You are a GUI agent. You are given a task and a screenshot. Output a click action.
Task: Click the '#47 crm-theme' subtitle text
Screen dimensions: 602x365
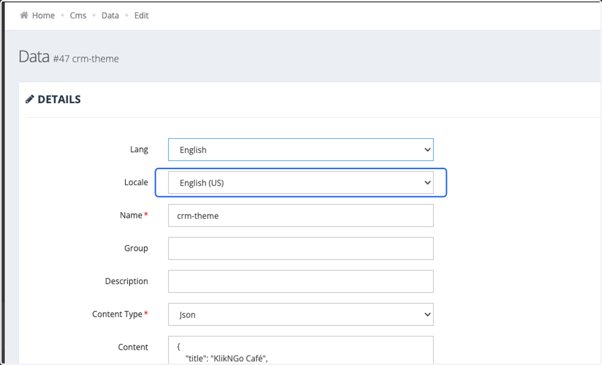(x=86, y=59)
